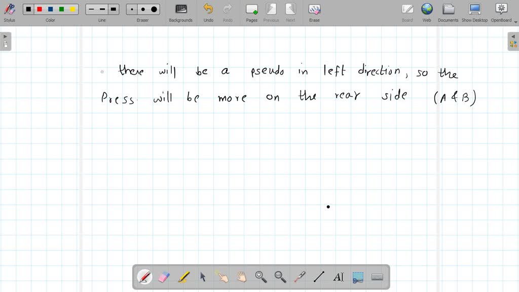Add a new page with Pages
Viewport: 519px width, 292px height.
pyautogui.click(x=251, y=13)
